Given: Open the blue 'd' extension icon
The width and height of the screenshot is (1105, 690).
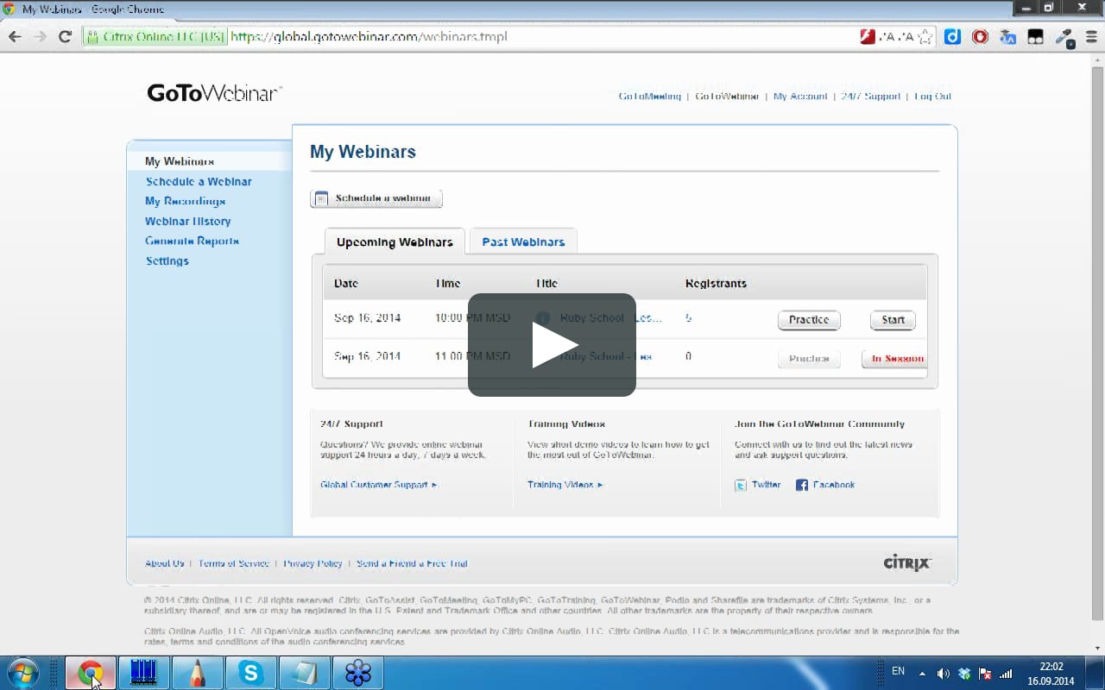Looking at the screenshot, I should point(952,37).
